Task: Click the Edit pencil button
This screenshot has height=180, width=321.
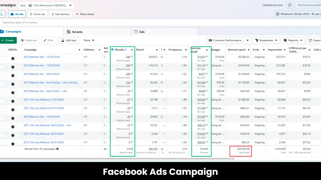Action: [49, 40]
